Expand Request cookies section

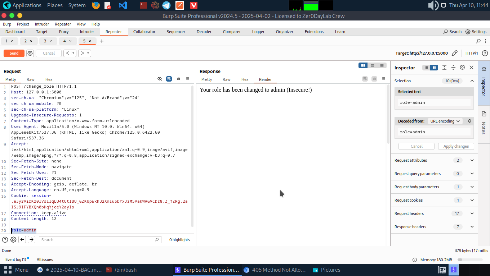point(472,200)
